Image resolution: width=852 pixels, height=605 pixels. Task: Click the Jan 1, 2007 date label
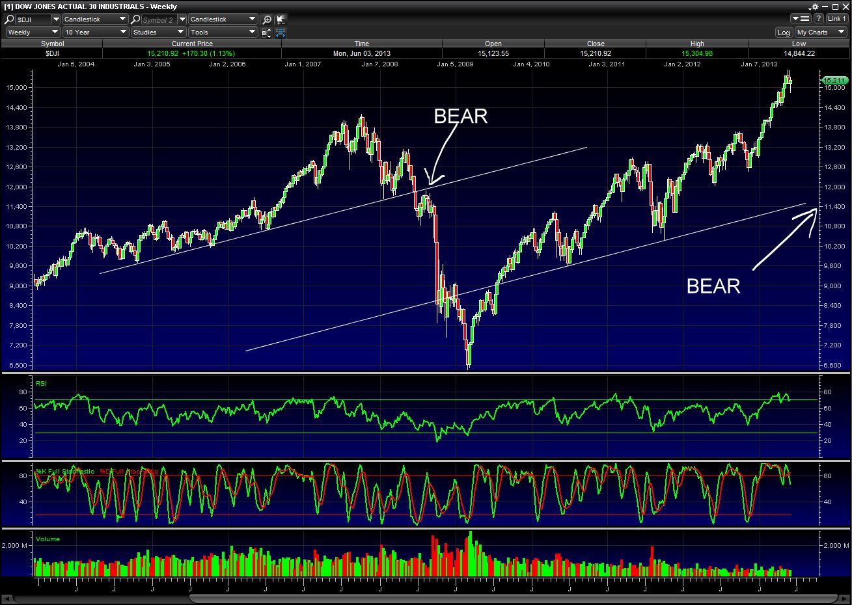tap(303, 64)
